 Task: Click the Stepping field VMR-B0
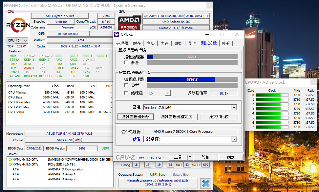point(61,22)
